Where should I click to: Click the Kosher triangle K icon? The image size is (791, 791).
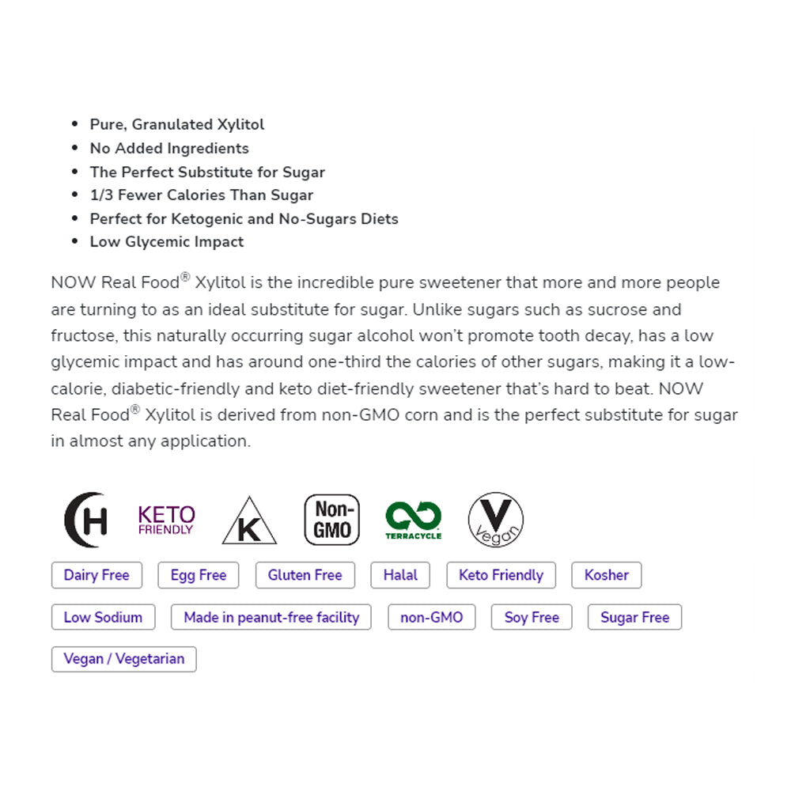249,521
